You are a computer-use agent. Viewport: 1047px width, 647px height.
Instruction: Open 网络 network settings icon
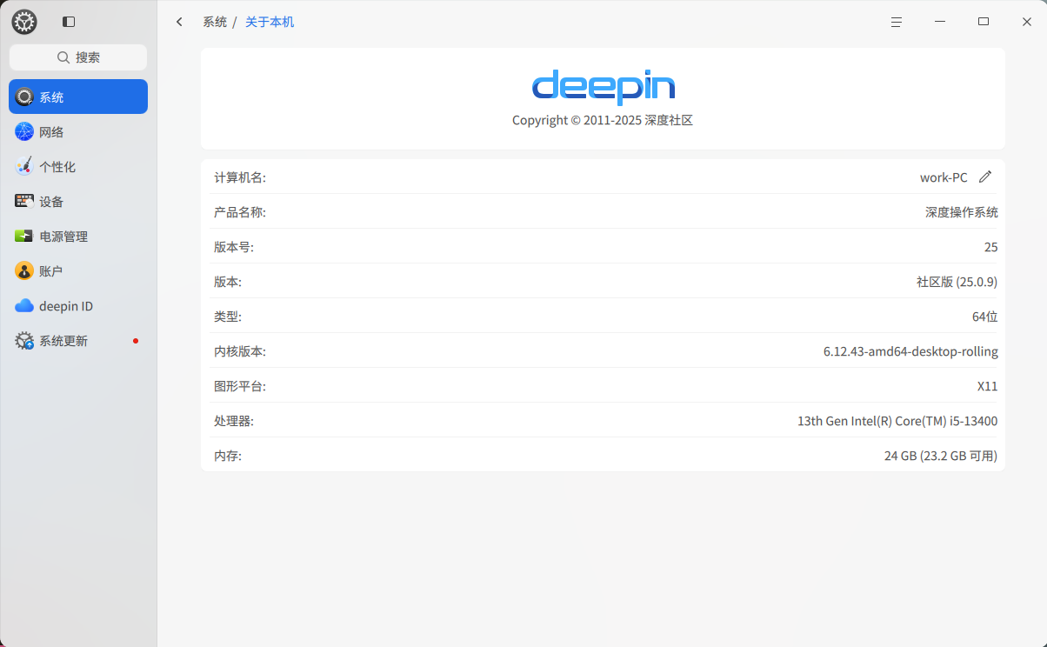click(x=24, y=132)
